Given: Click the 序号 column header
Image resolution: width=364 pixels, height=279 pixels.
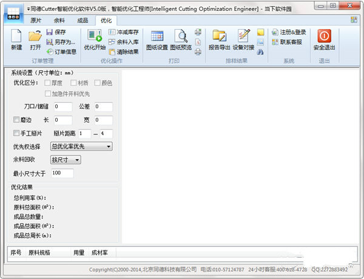Looking at the screenshot, I should click(x=17, y=252).
